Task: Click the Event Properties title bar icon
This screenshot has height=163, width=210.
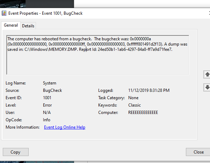Action: tap(4, 13)
